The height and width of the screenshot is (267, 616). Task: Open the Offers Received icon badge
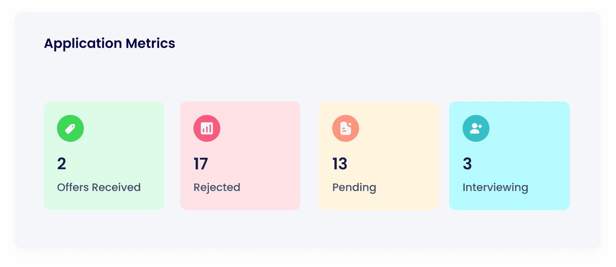(70, 128)
